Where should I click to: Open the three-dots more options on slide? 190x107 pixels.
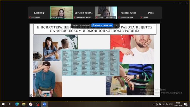(42, 96)
